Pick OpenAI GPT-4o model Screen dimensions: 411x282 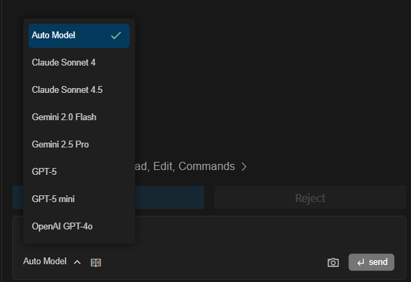point(79,226)
